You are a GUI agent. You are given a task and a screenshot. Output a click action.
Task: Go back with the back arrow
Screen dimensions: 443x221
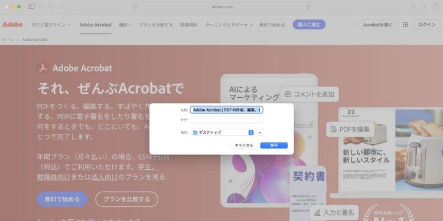point(50,6)
